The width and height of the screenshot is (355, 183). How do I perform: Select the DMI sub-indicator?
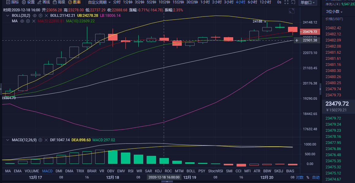click(59, 171)
